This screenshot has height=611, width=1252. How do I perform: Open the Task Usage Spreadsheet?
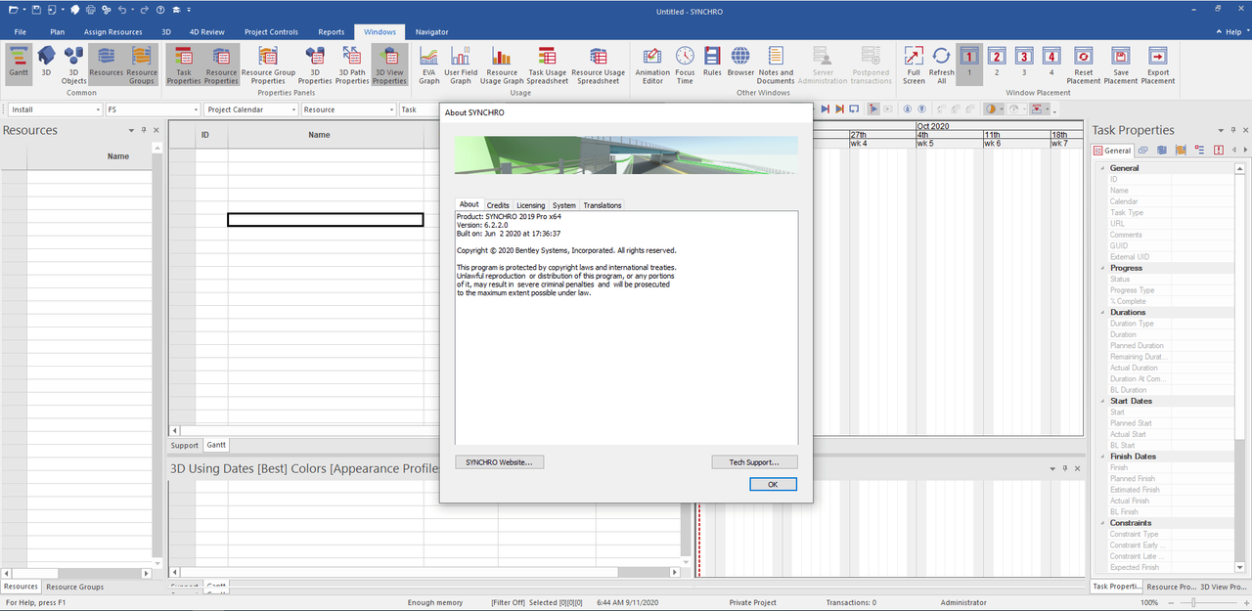tap(548, 65)
